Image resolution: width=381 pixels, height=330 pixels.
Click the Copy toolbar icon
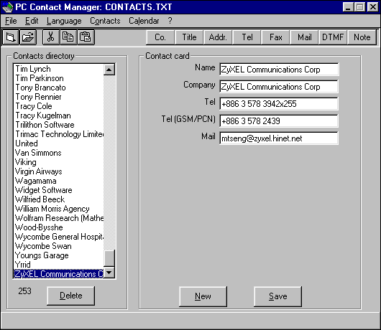68,37
